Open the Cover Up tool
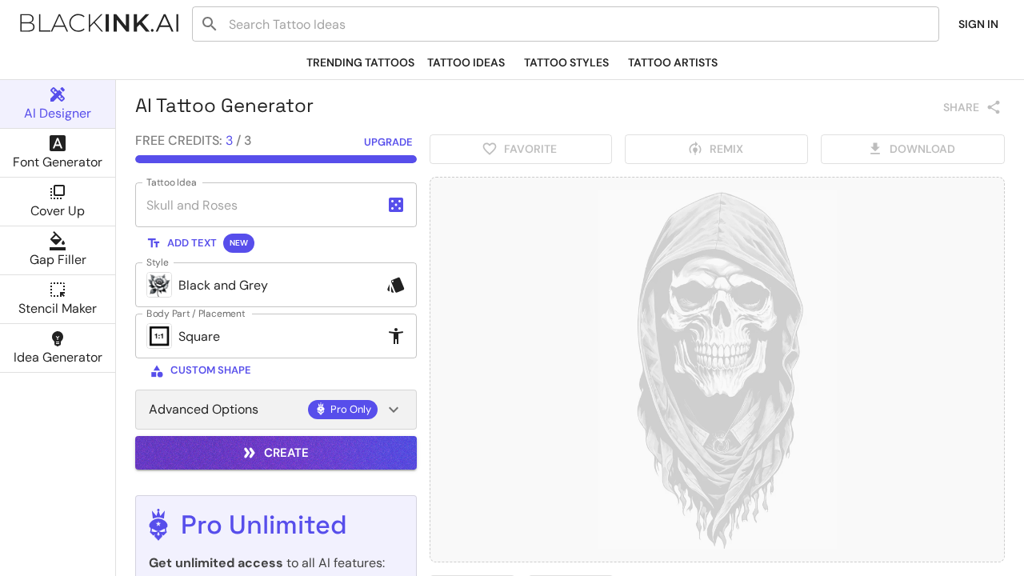Viewport: 1024px width, 576px height. click(x=58, y=202)
